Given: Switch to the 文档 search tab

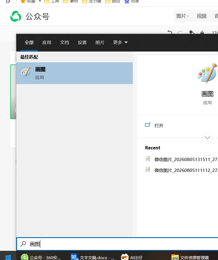Looking at the screenshot, I should click(x=65, y=43).
